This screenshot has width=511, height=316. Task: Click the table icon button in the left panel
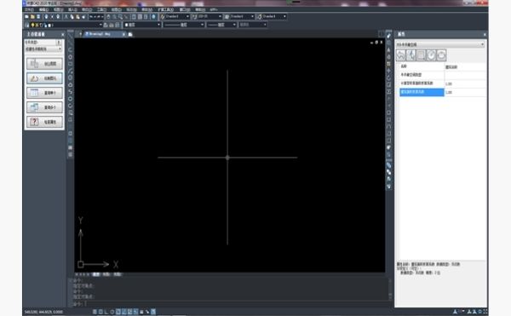click(x=44, y=93)
